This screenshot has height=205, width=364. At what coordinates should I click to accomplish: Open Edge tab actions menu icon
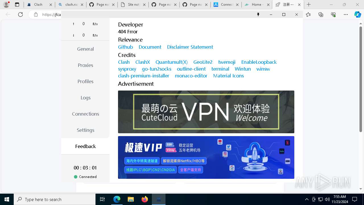coord(17,5)
